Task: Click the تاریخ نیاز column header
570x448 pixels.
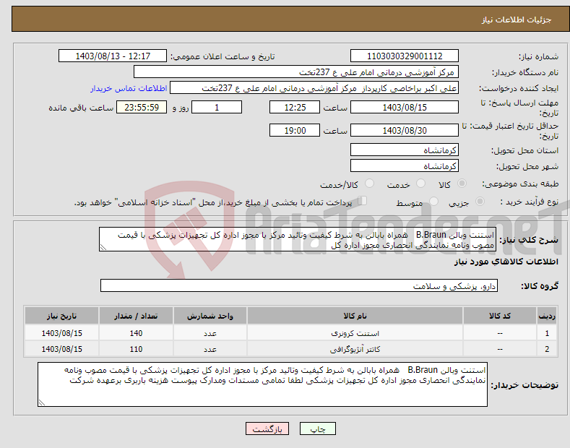Action: click(x=62, y=316)
